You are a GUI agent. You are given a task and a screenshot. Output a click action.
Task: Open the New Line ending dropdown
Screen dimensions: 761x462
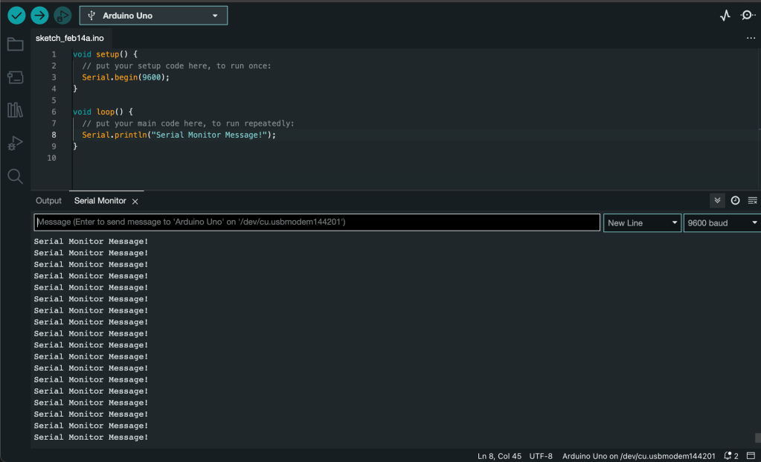click(x=642, y=222)
